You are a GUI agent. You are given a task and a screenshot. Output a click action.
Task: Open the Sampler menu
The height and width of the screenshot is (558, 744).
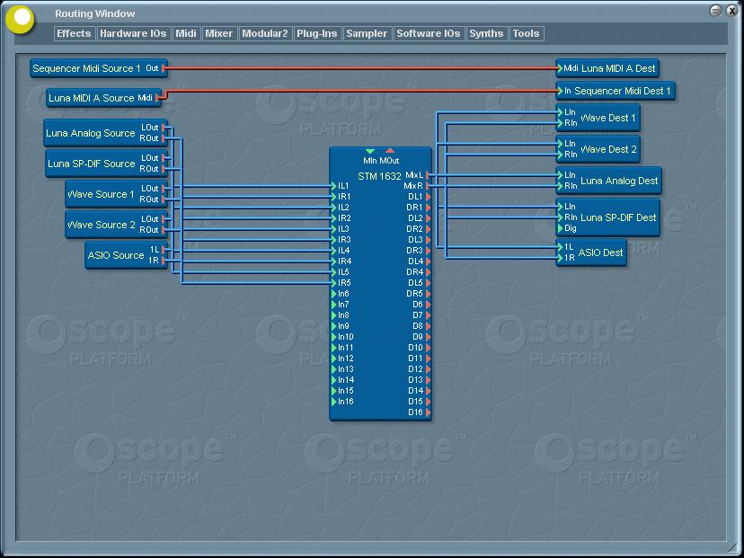367,33
